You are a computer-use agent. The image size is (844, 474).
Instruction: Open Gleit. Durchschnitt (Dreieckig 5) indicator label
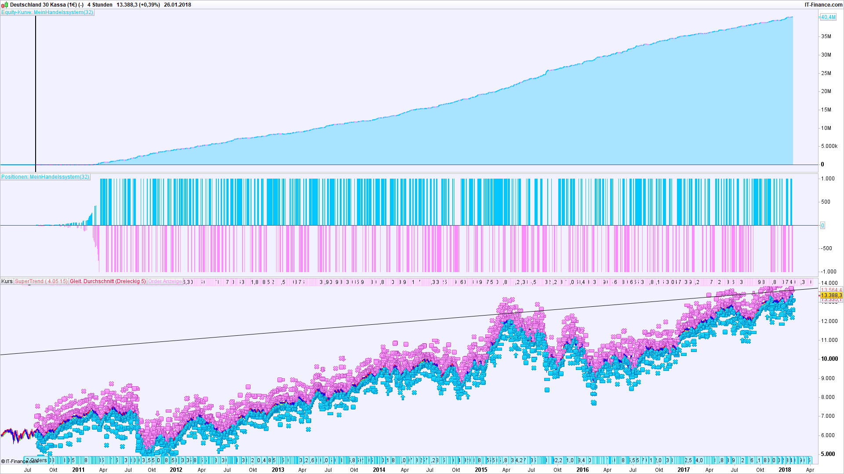108,281
